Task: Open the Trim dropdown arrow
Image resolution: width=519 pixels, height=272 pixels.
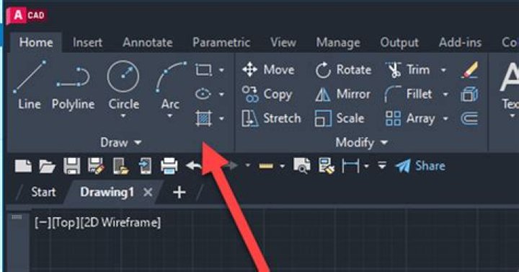Action: pyautogui.click(x=443, y=70)
